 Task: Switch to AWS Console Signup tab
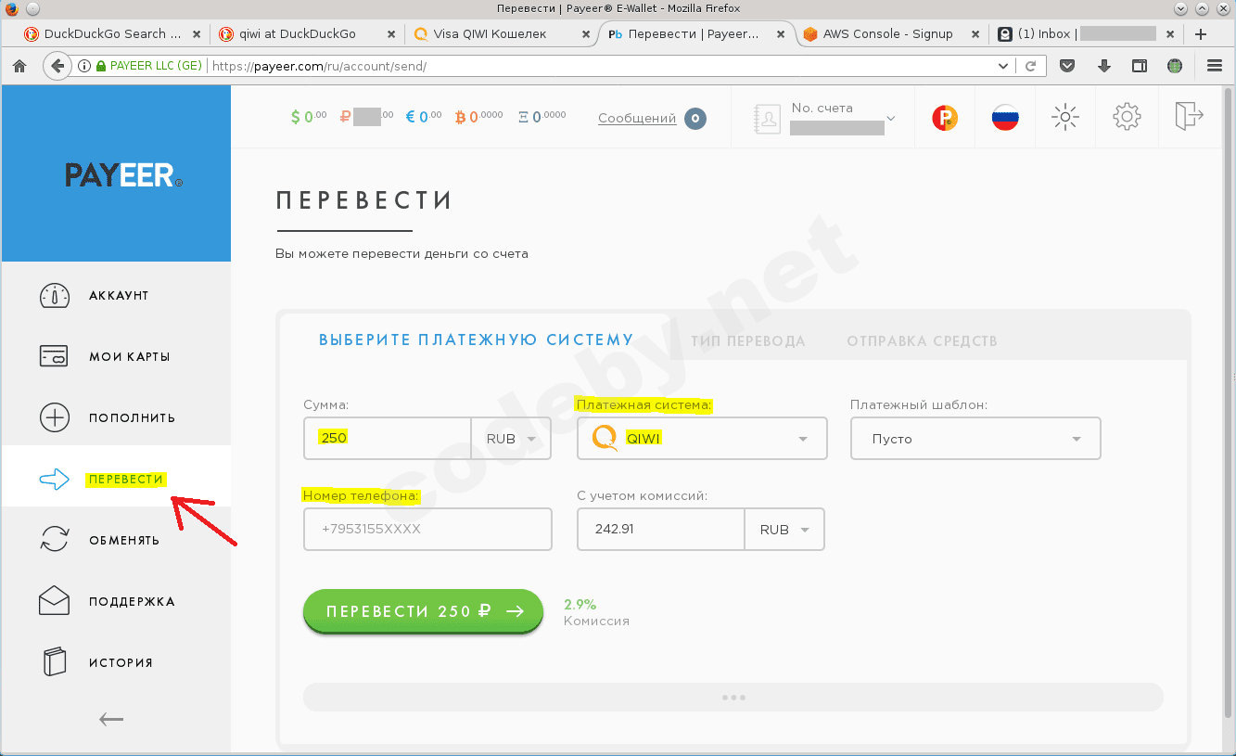point(890,34)
